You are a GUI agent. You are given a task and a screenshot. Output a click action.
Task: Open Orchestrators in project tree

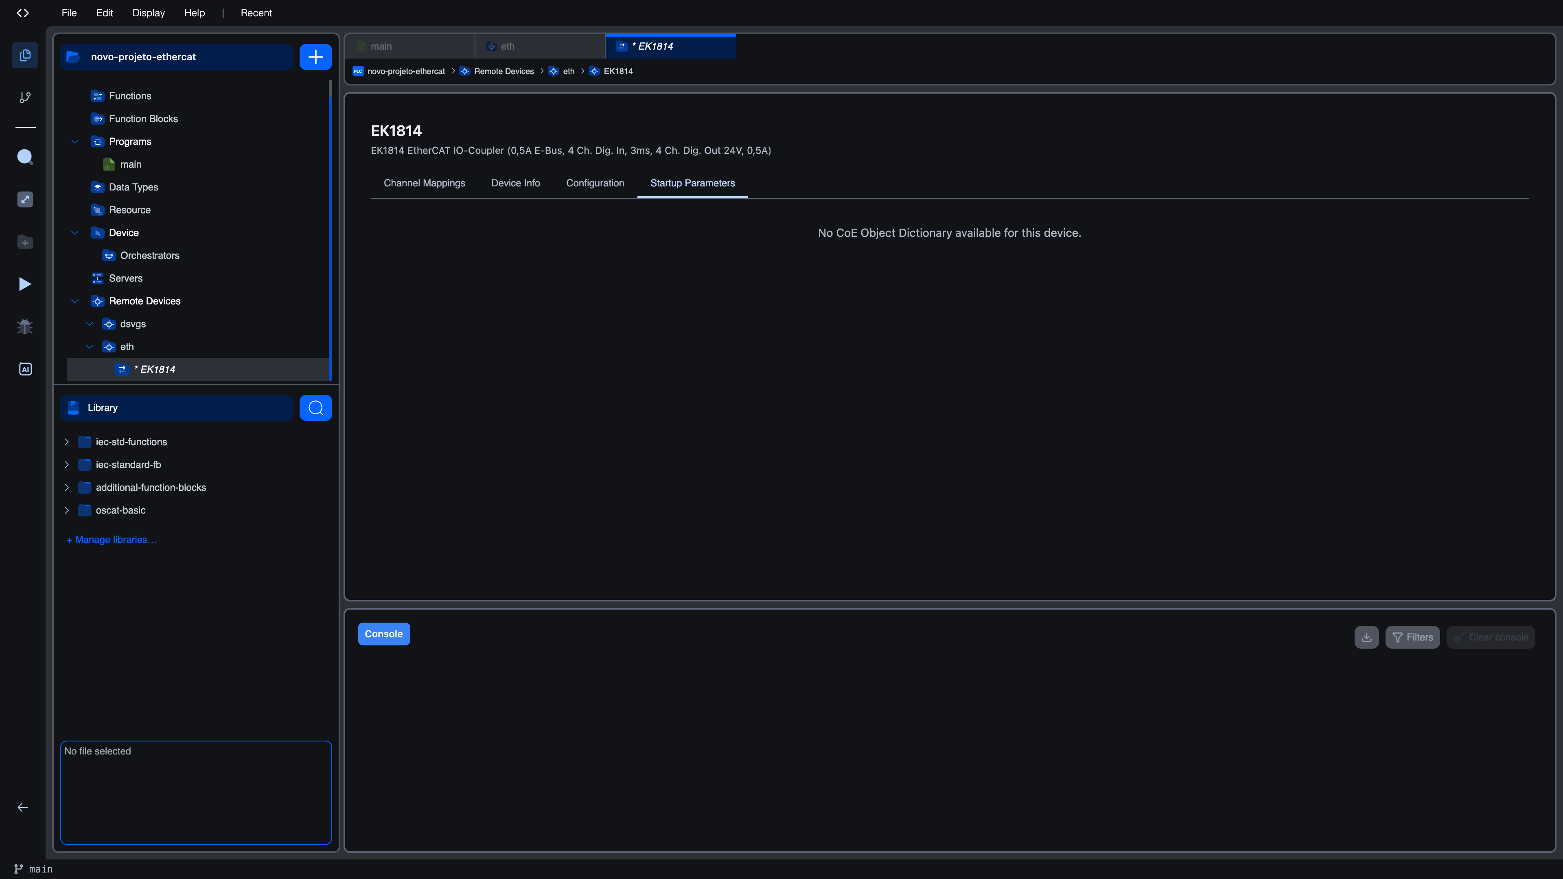click(149, 256)
